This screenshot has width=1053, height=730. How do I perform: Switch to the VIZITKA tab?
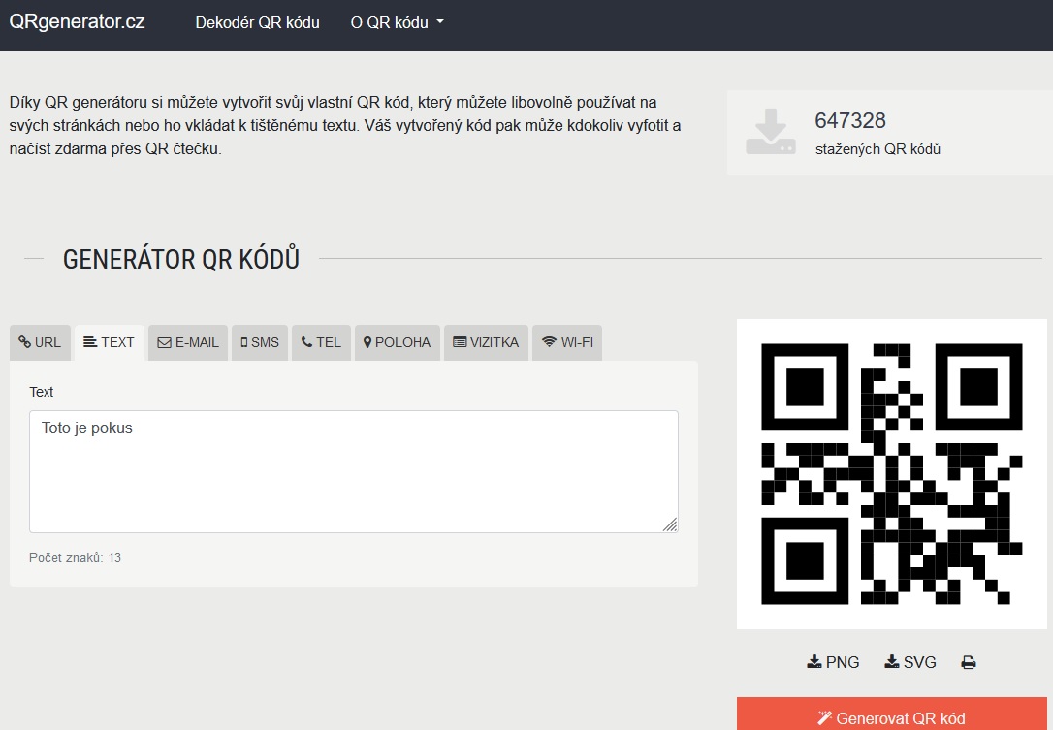[486, 342]
